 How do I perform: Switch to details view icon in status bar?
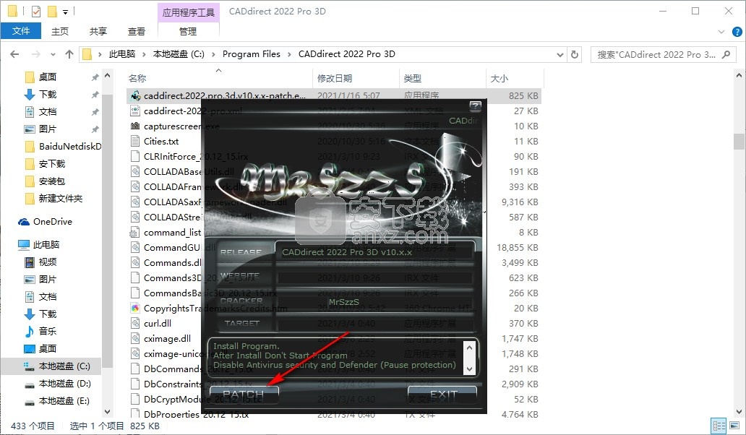pyautogui.click(x=719, y=426)
